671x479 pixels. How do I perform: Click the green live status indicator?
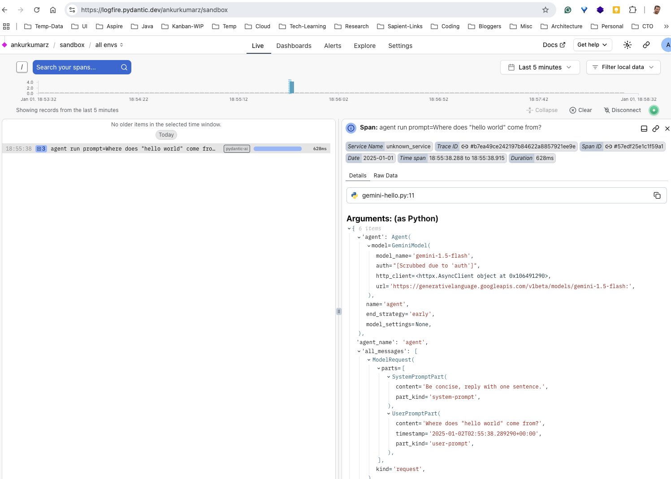pyautogui.click(x=654, y=110)
